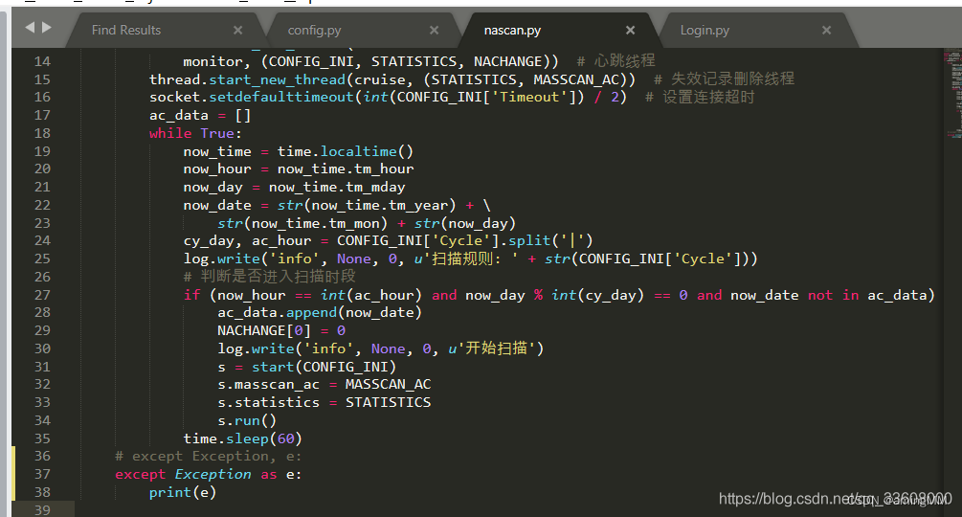Viewport: 962px width, 517px height.
Task: Click comment '# 心跳线程' on line 14
Action: pyautogui.click(x=616, y=60)
